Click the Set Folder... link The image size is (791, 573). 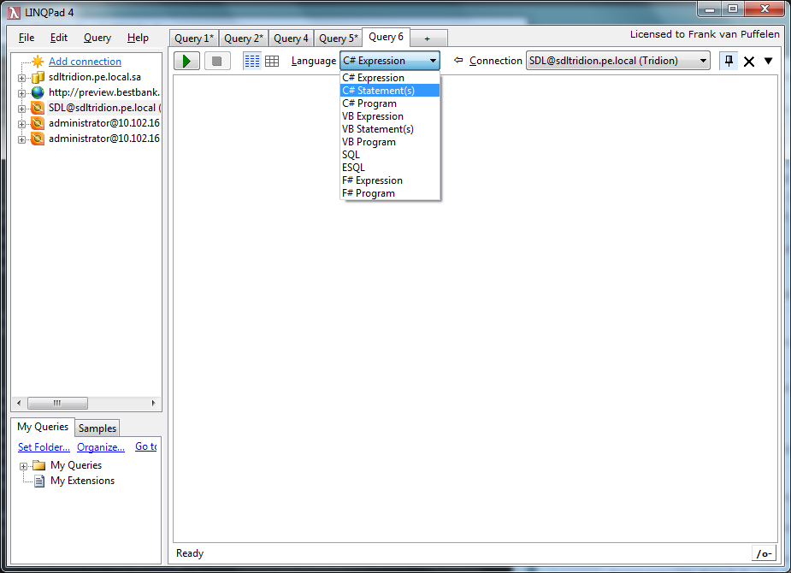pos(44,447)
